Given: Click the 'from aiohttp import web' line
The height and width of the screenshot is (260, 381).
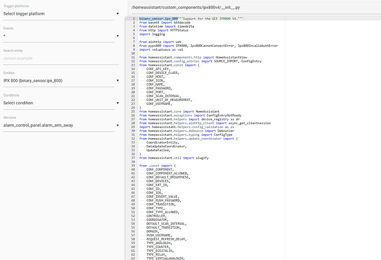Looking at the screenshot, I should click(x=160, y=42).
